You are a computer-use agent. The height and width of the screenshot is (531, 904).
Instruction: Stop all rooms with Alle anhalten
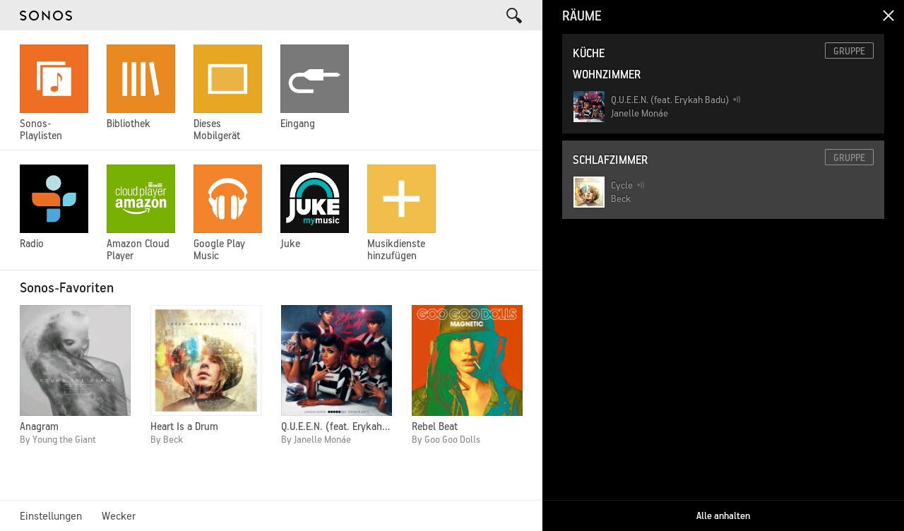[x=723, y=515]
